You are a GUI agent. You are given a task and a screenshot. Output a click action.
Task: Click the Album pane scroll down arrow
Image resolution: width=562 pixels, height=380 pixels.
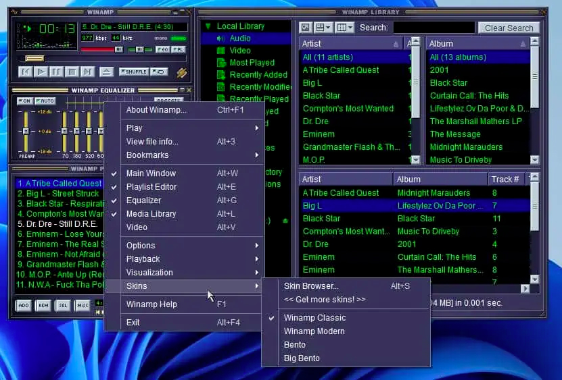pyautogui.click(x=534, y=159)
